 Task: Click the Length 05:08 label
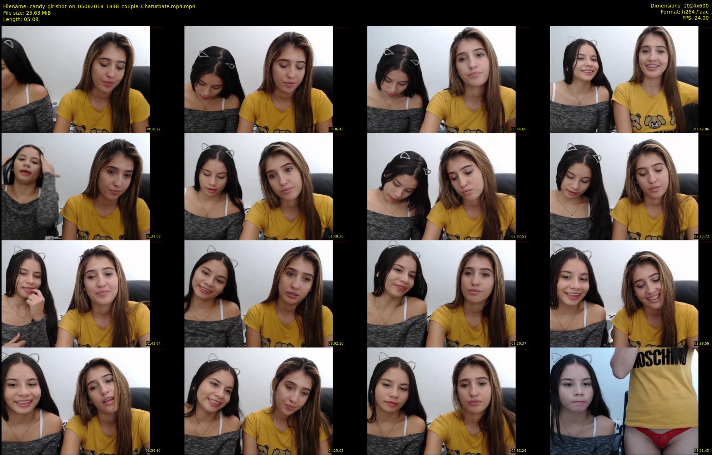pos(21,19)
